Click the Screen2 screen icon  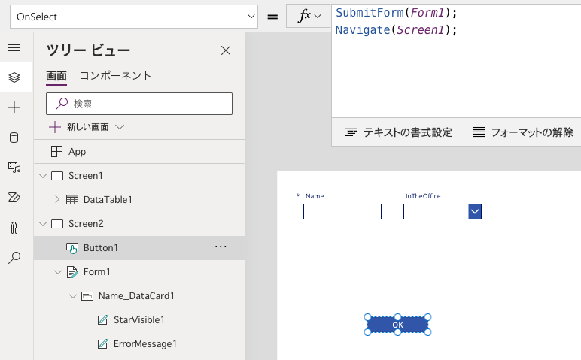[57, 224]
